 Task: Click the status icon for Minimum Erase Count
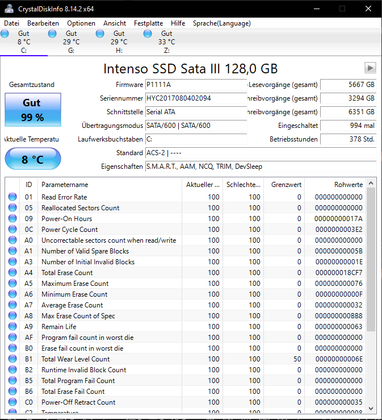12,294
